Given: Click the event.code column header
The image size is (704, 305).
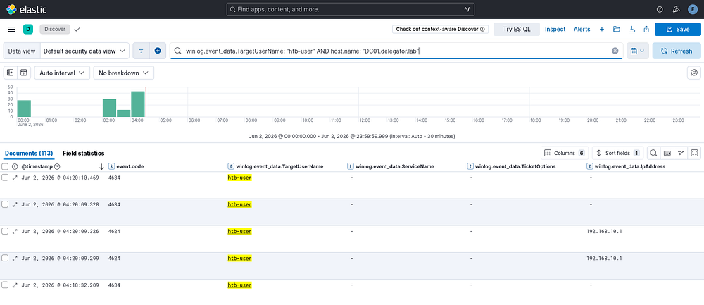Looking at the screenshot, I should (x=130, y=167).
